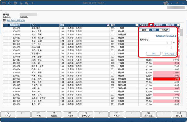Click the F5 次画面 button
Screen dimensions: 187x122
coord(70,115)
